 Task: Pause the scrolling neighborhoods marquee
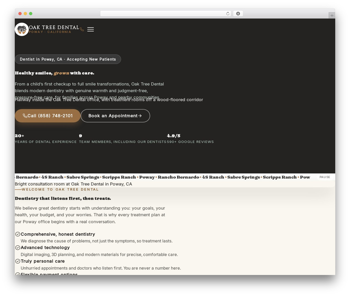pos(325,177)
